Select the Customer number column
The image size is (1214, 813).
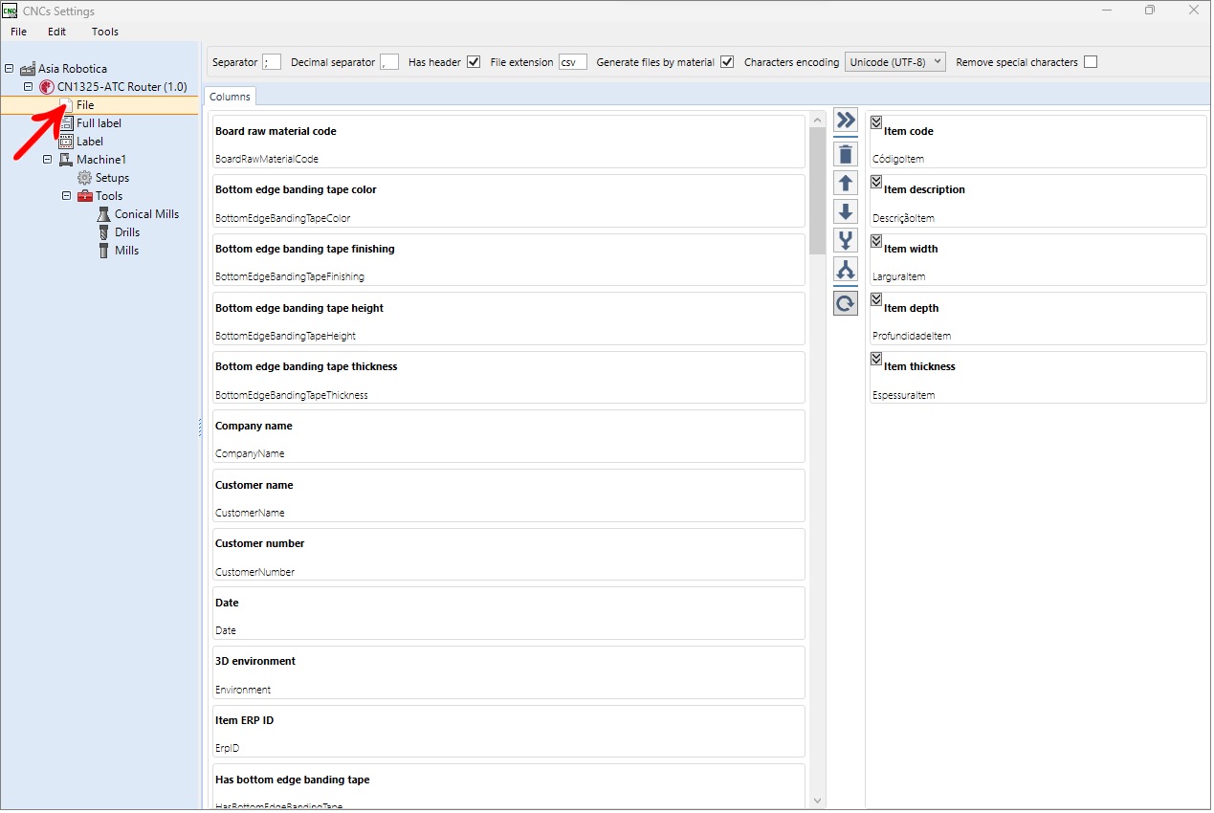pos(508,555)
